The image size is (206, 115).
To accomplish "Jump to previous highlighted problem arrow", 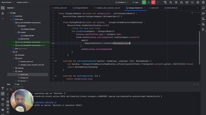I will click(x=196, y=12).
